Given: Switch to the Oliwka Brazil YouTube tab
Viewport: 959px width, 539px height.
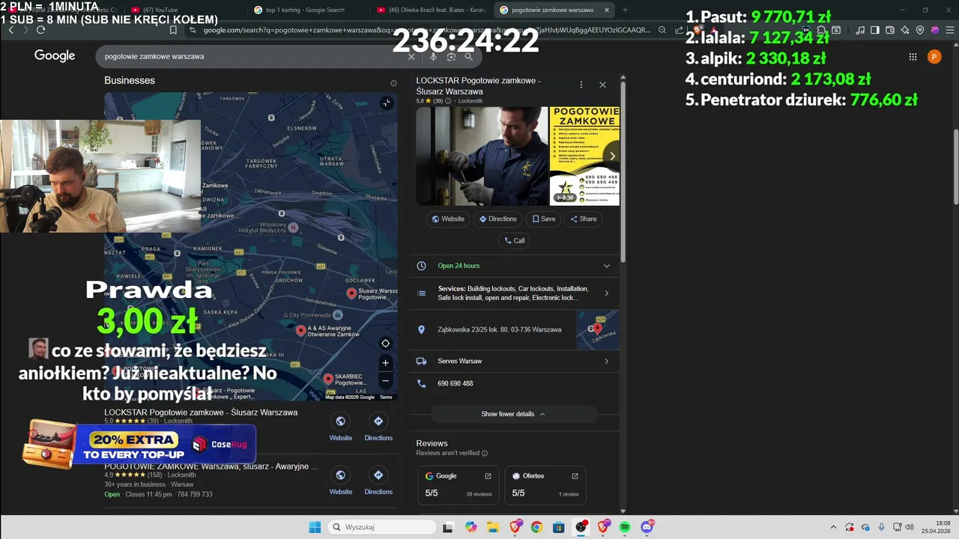Looking at the screenshot, I should coord(431,10).
